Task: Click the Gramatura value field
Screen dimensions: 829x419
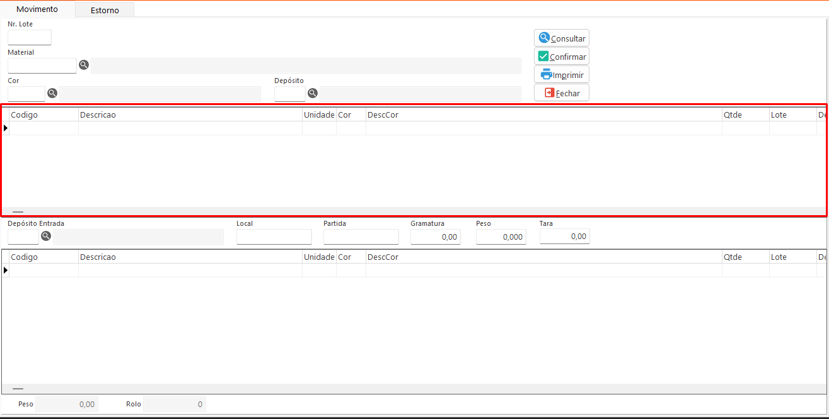Action: click(x=435, y=237)
